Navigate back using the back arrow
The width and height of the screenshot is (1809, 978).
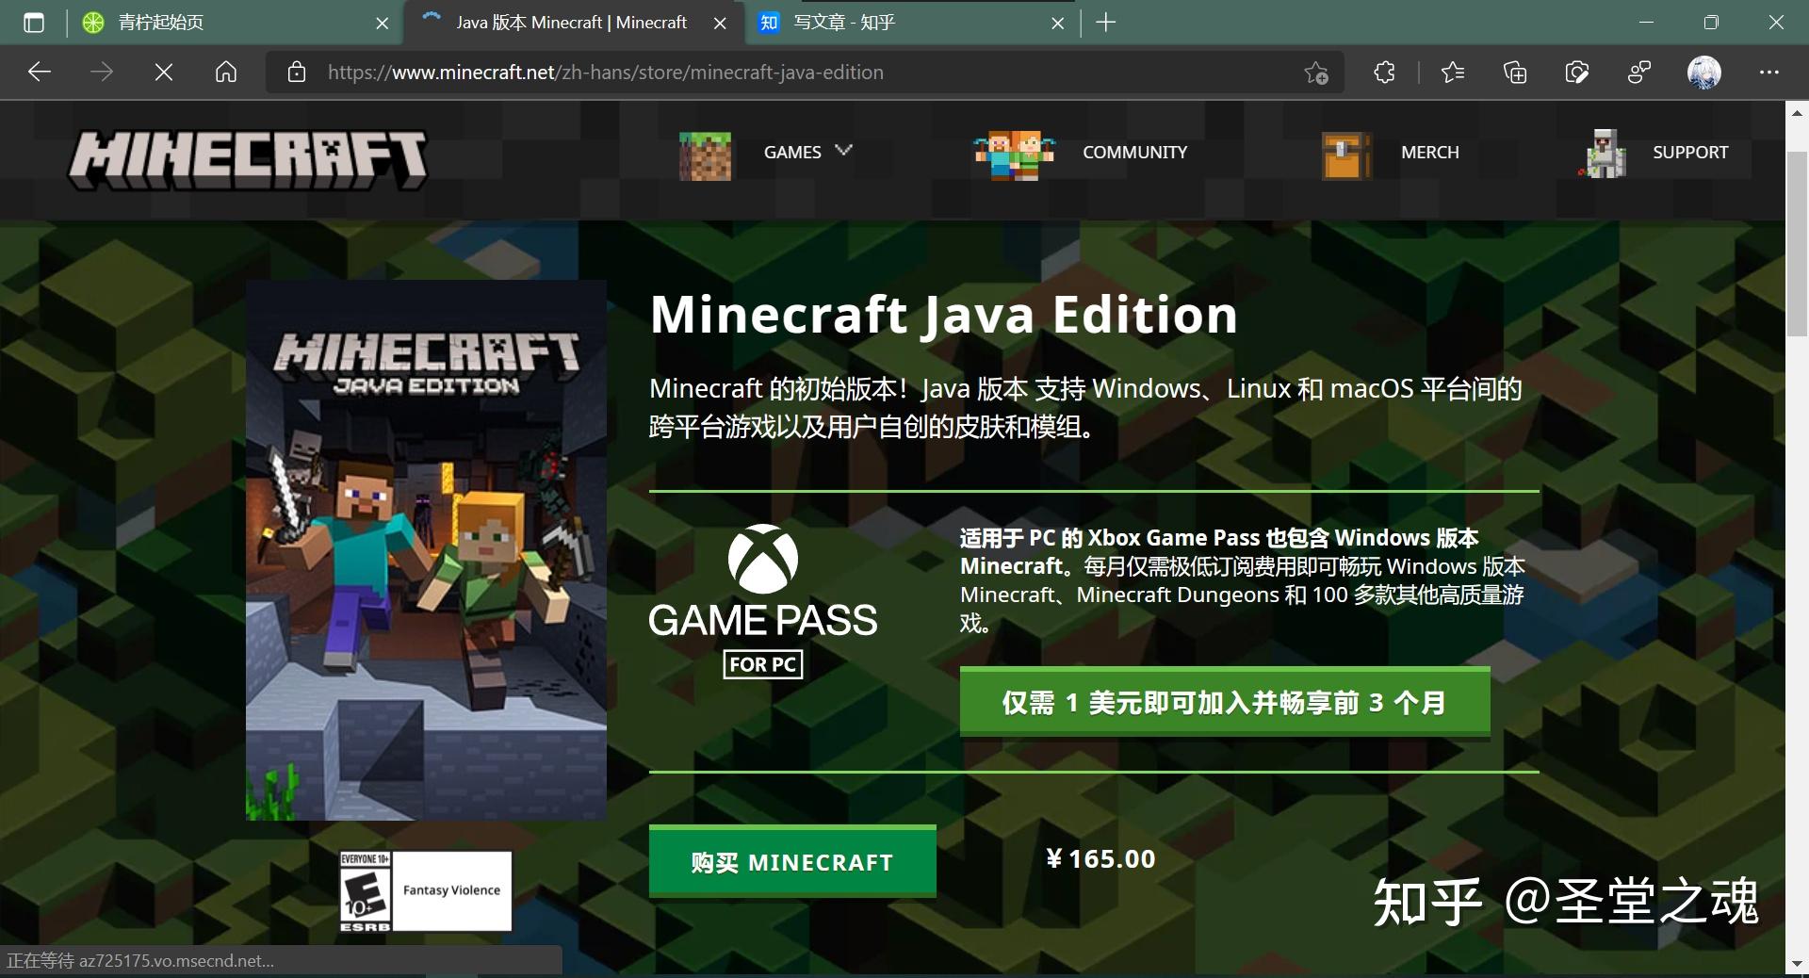39,72
